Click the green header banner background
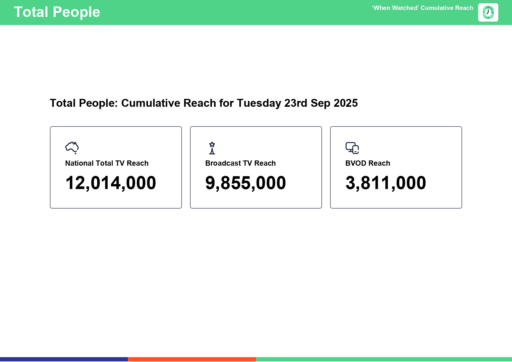 (234, 12)
